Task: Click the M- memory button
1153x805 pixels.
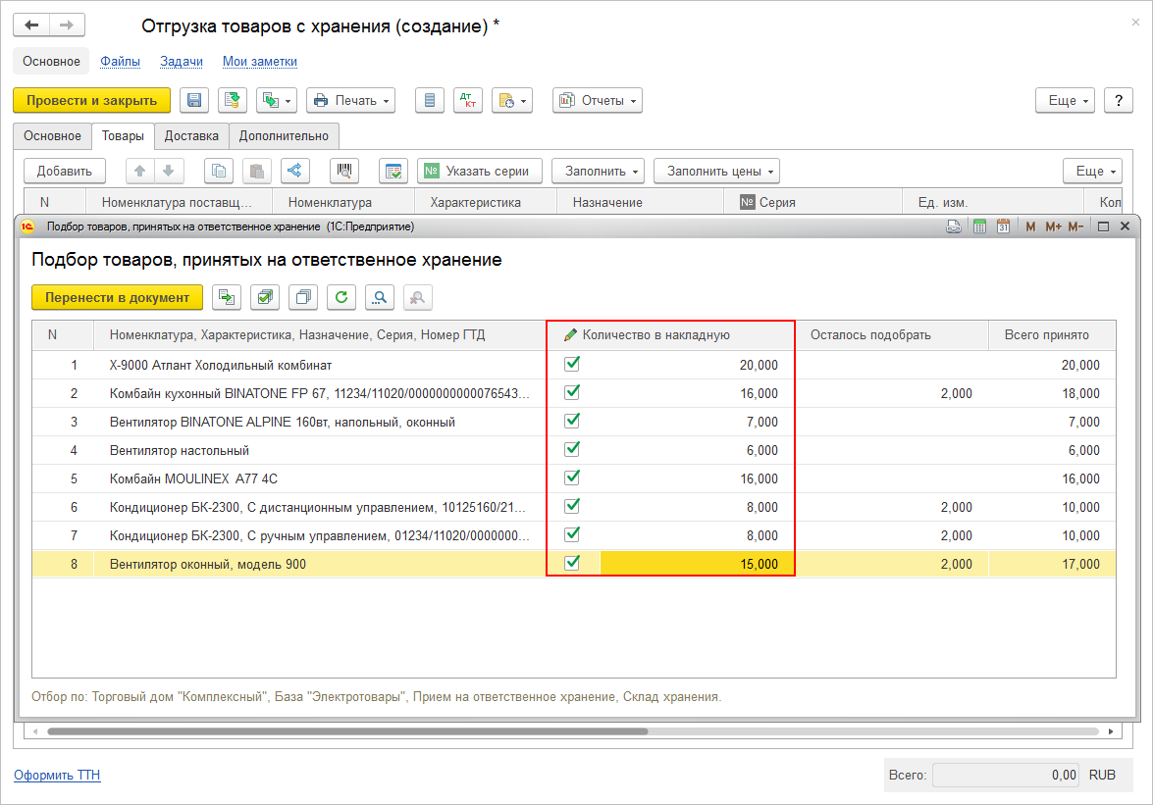Action: pos(1075,226)
